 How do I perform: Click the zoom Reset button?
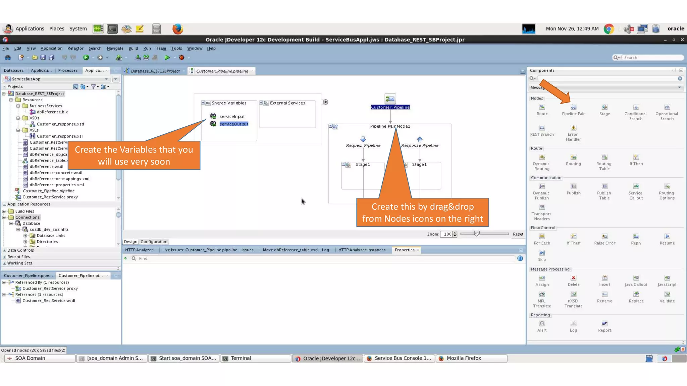pyautogui.click(x=518, y=234)
